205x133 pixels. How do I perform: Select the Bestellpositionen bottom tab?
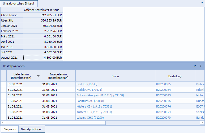(32, 130)
